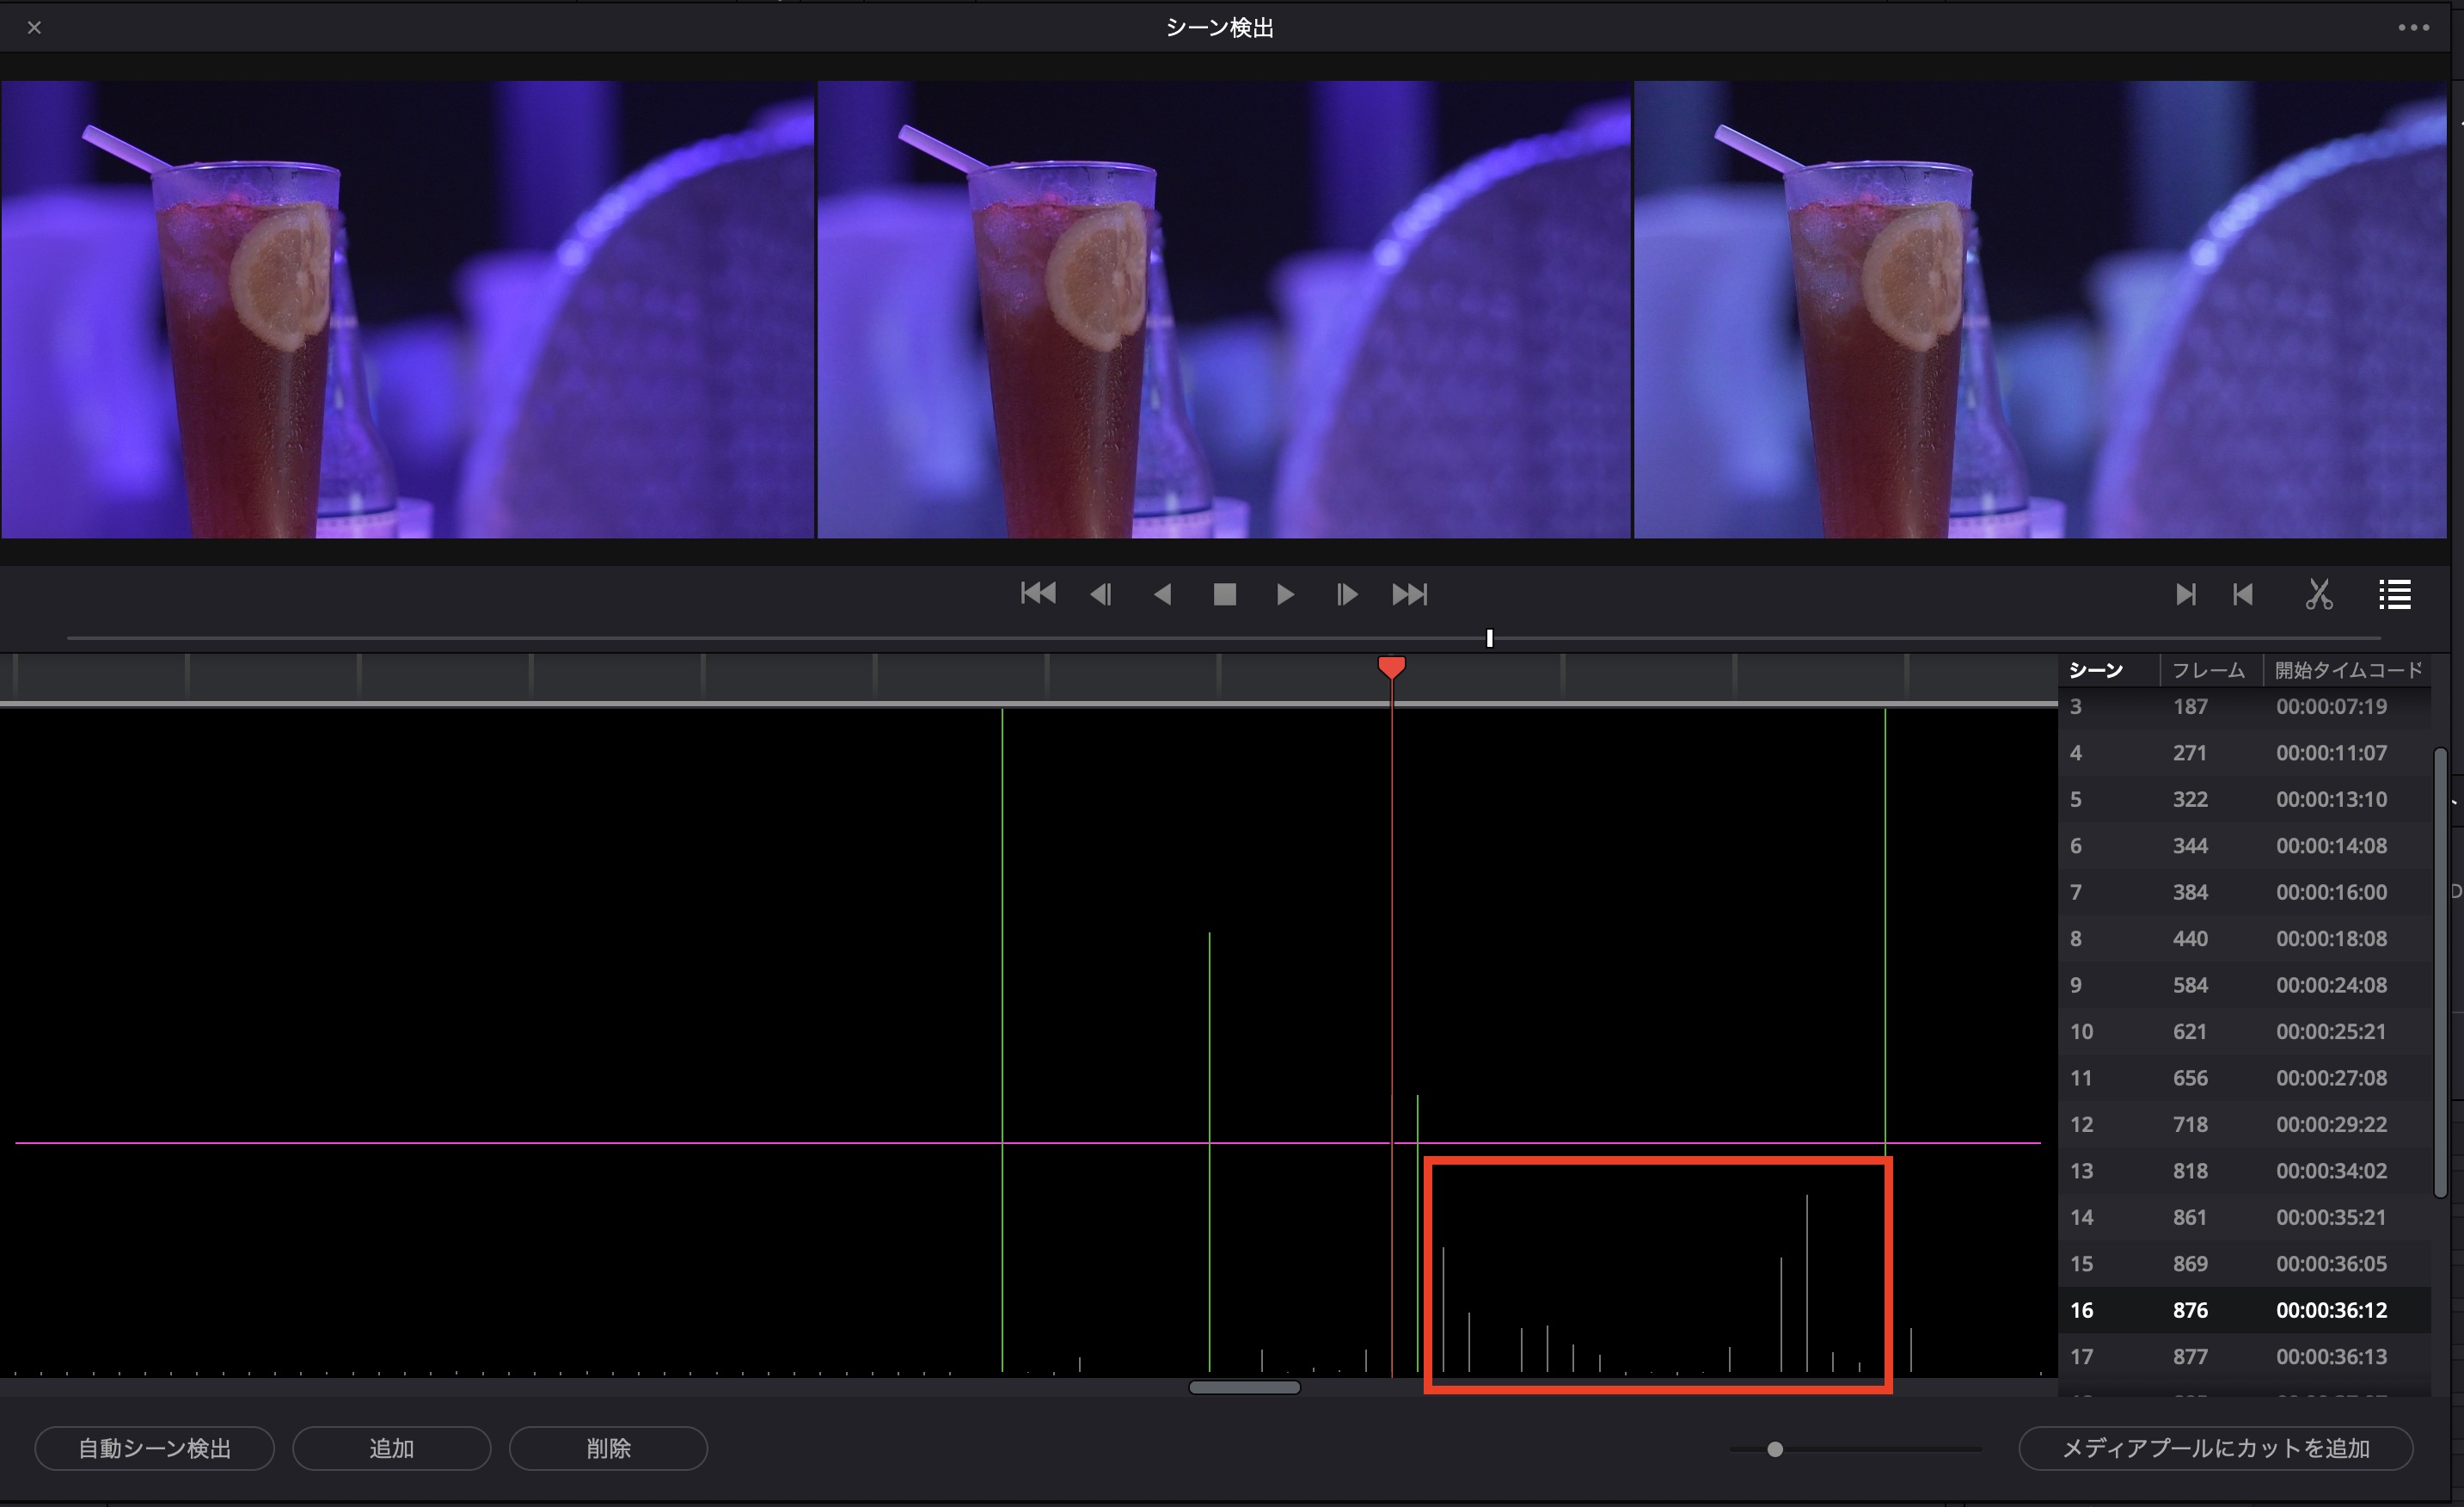Screen dimensions: 2464x1507
Task: Go to previous scene cut icon
Action: tap(2243, 594)
